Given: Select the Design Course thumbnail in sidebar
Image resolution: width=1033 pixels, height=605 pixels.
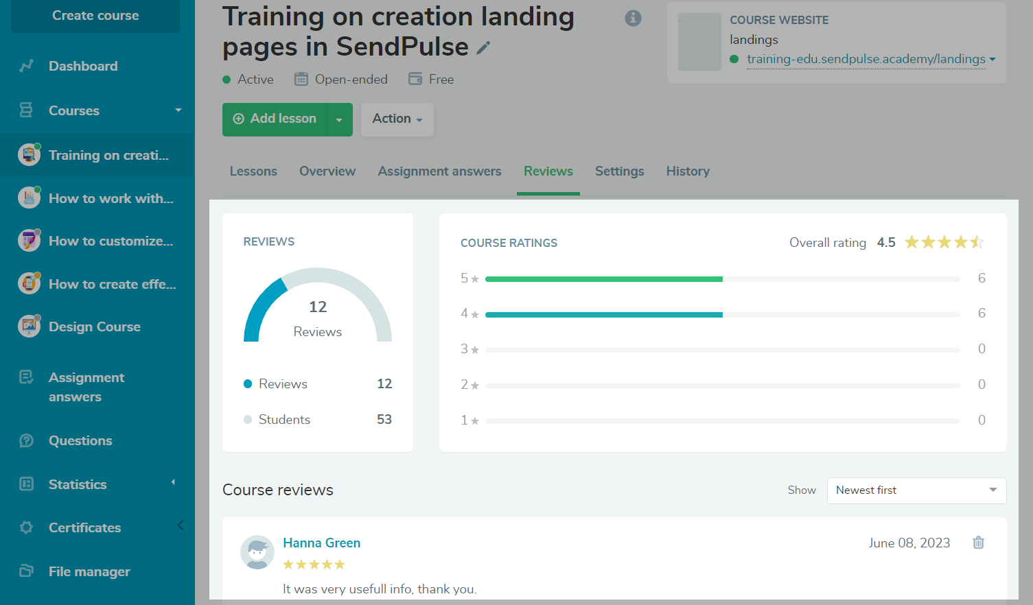Looking at the screenshot, I should [29, 327].
